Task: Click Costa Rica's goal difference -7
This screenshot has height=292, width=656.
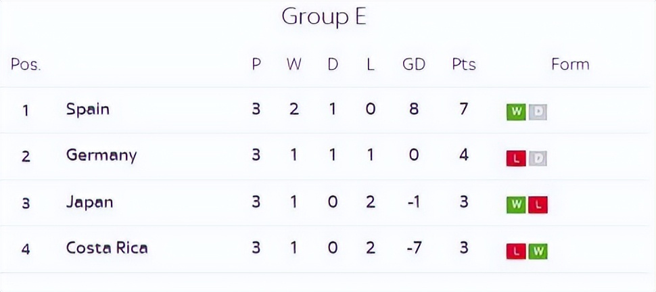Action: [x=413, y=248]
